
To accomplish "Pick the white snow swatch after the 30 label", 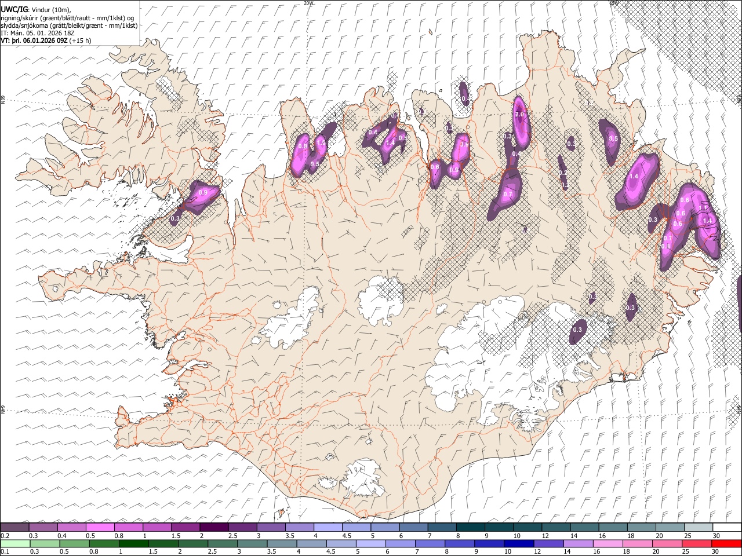I will coord(727,527).
